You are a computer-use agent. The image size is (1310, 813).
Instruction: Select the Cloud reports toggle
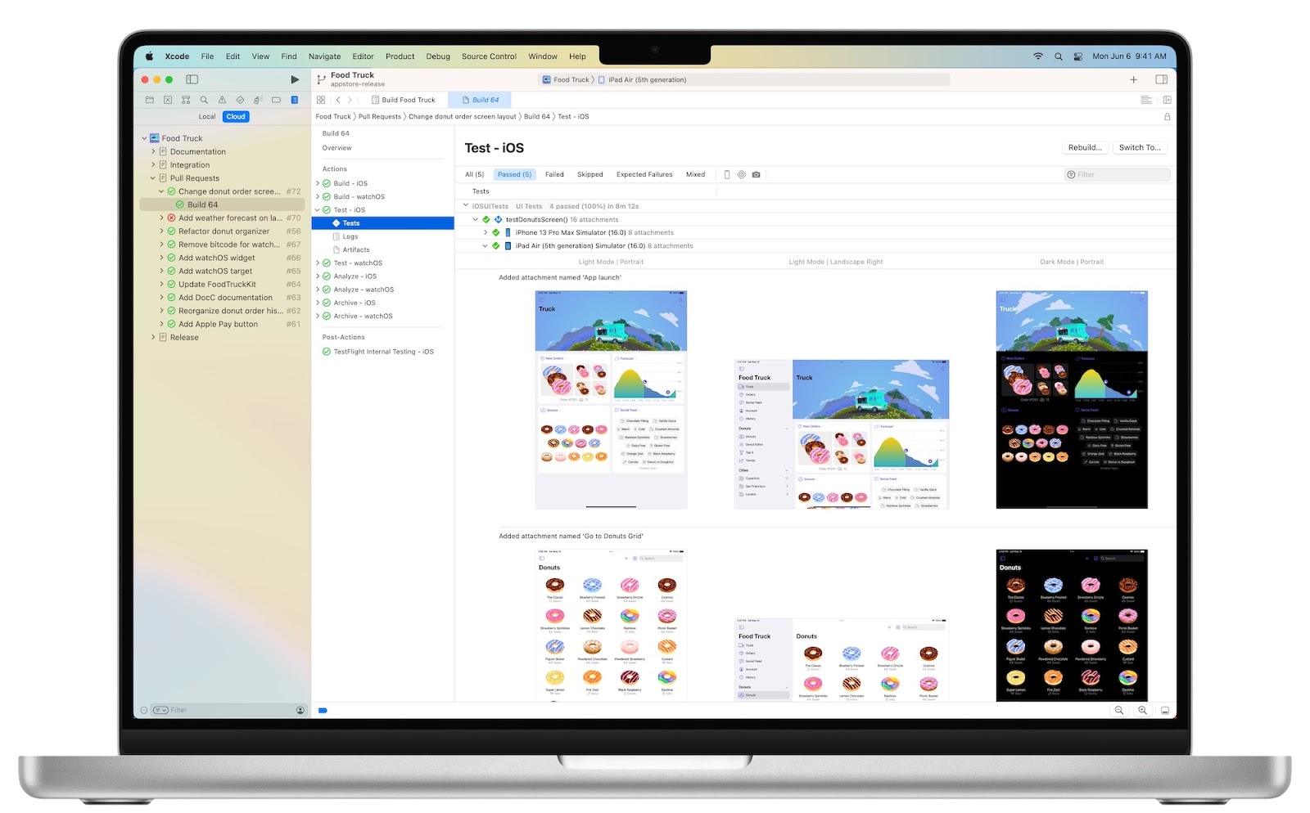click(236, 117)
